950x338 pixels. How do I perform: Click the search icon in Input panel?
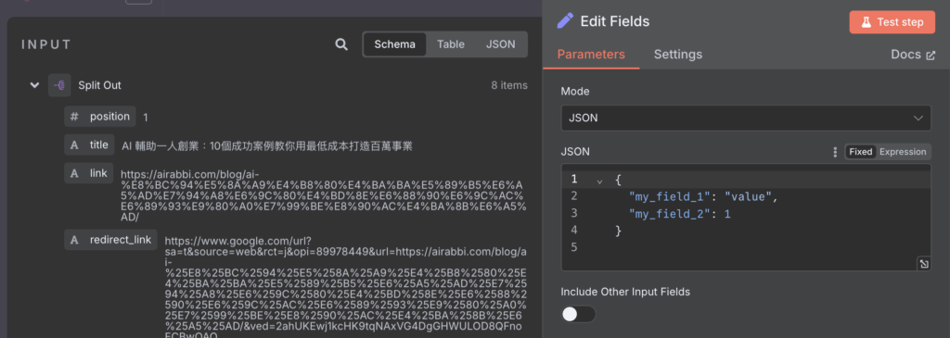pyautogui.click(x=341, y=44)
